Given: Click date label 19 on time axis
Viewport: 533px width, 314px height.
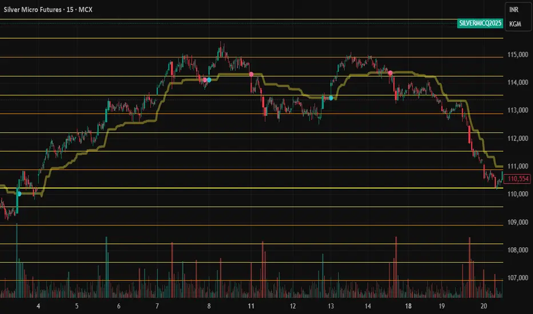Looking at the screenshot, I should (441, 306).
